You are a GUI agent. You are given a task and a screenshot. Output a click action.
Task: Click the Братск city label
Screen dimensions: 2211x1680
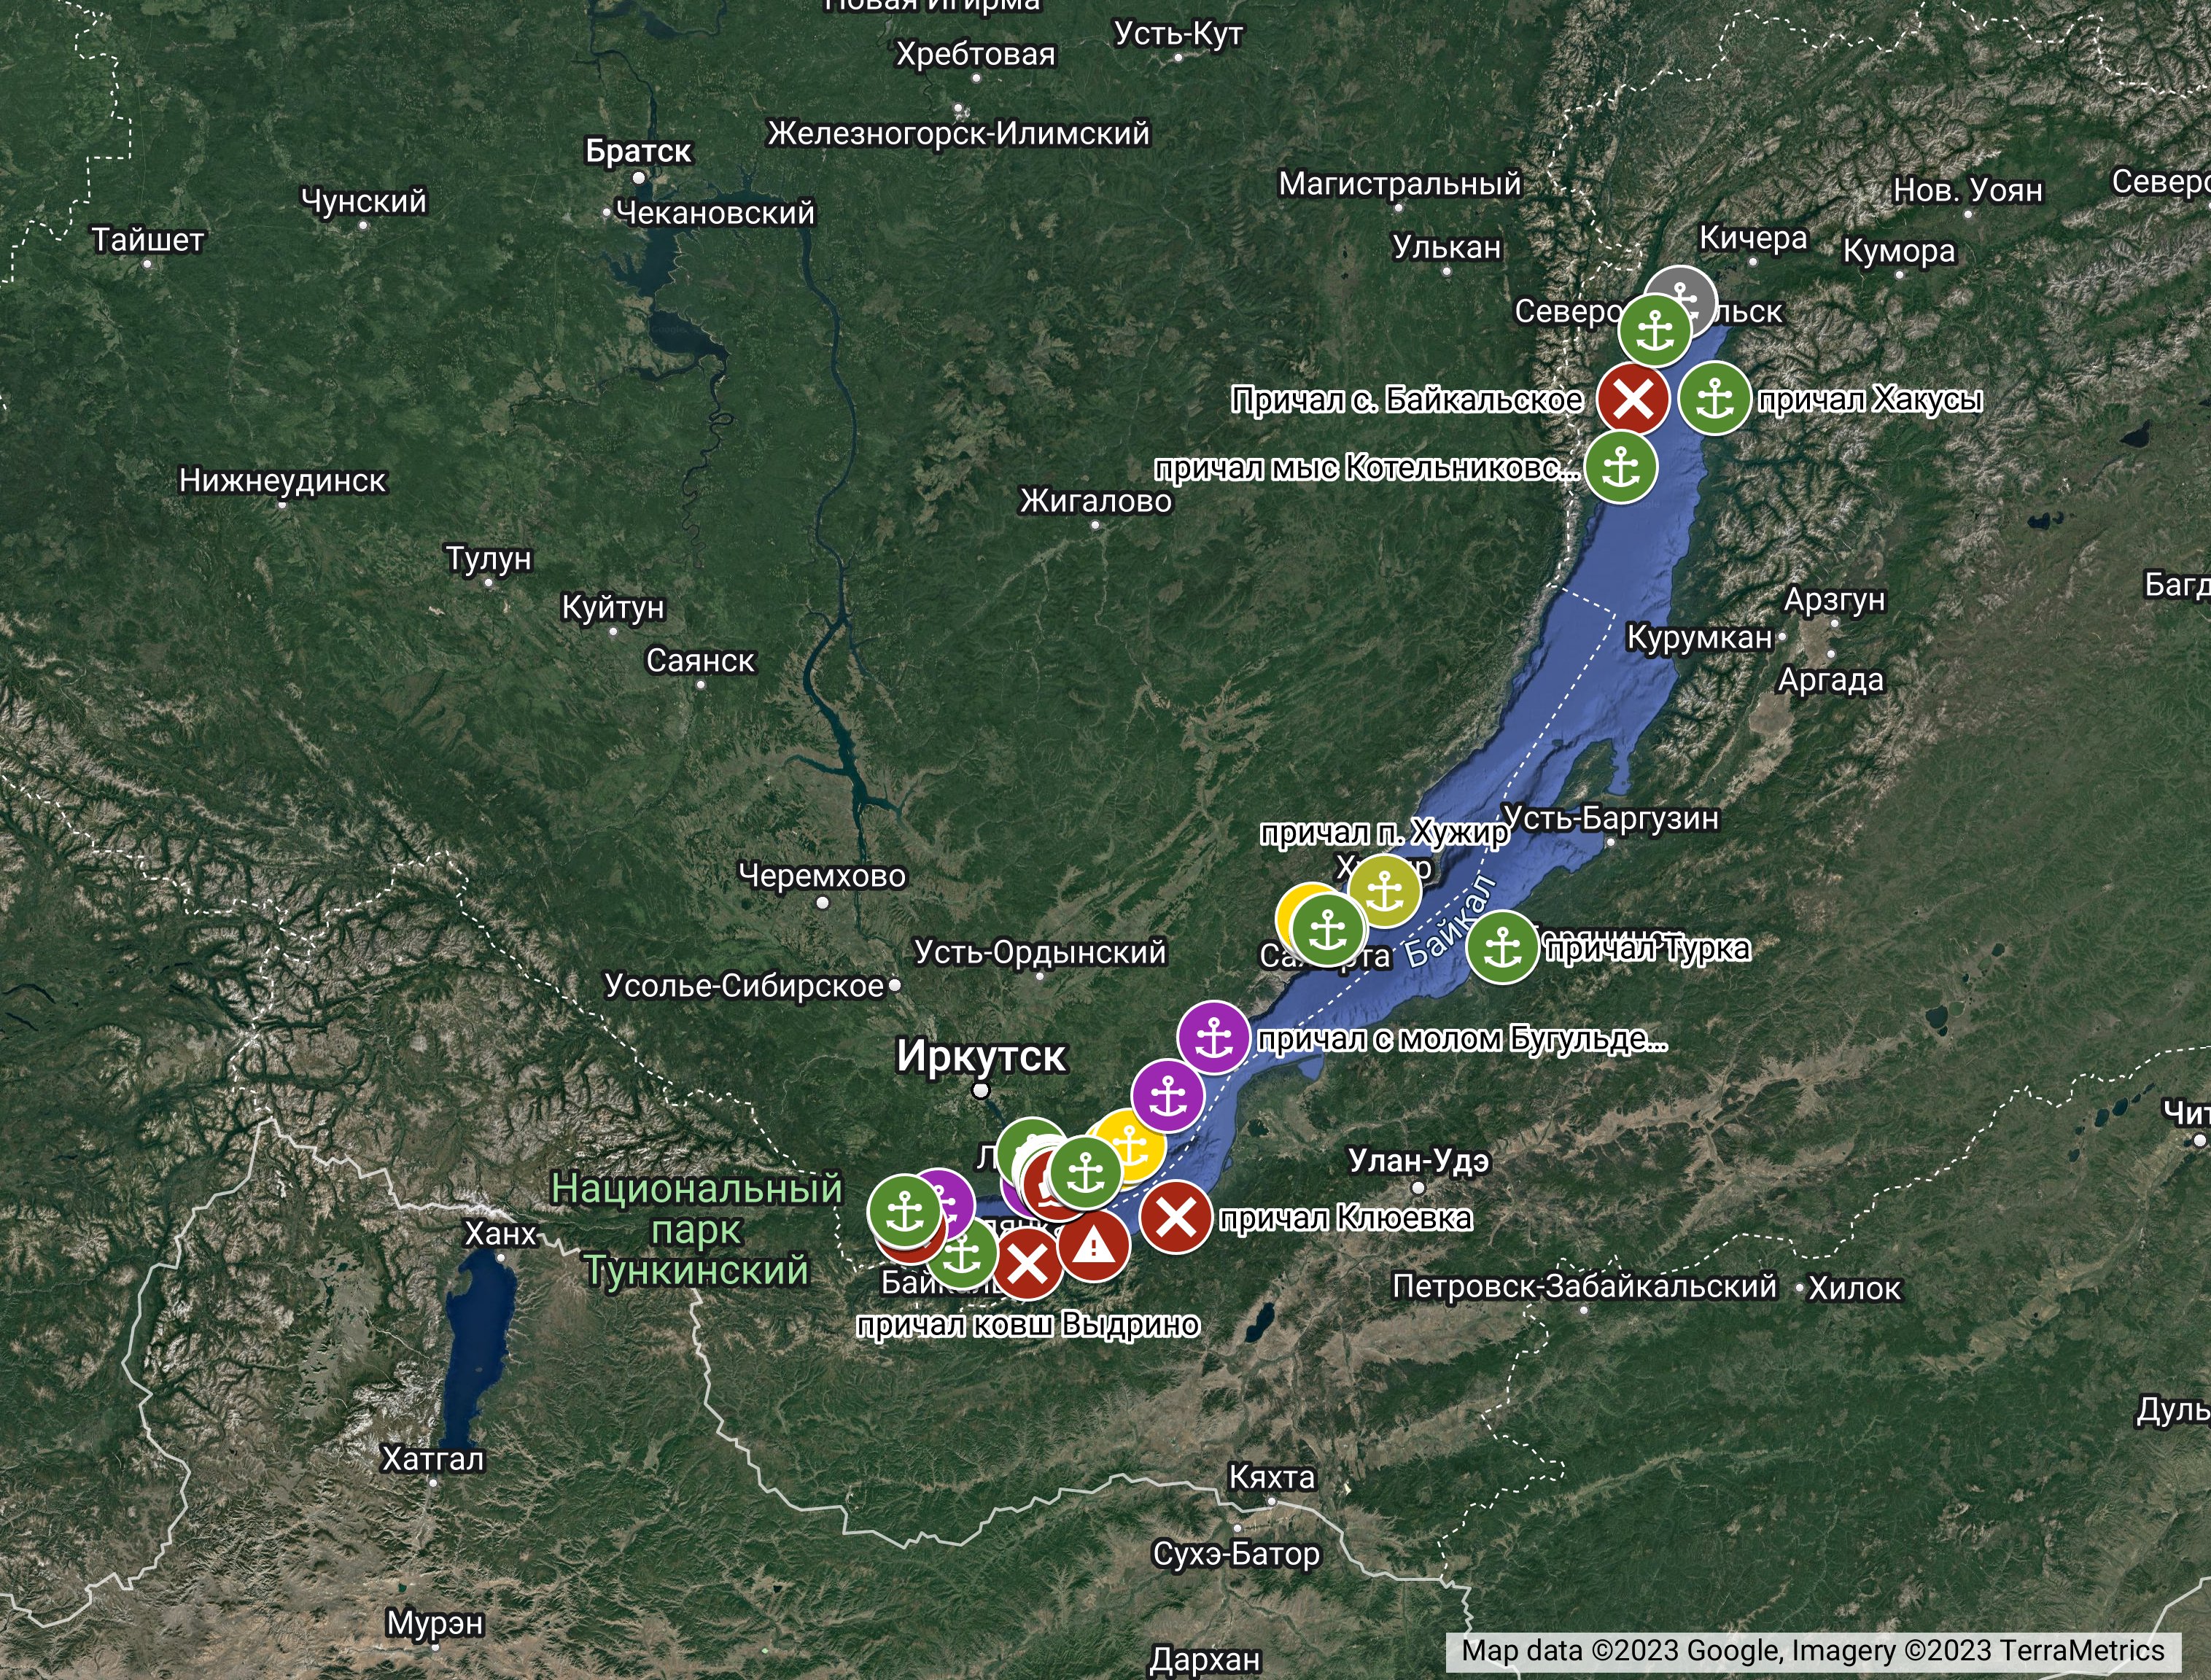click(638, 151)
